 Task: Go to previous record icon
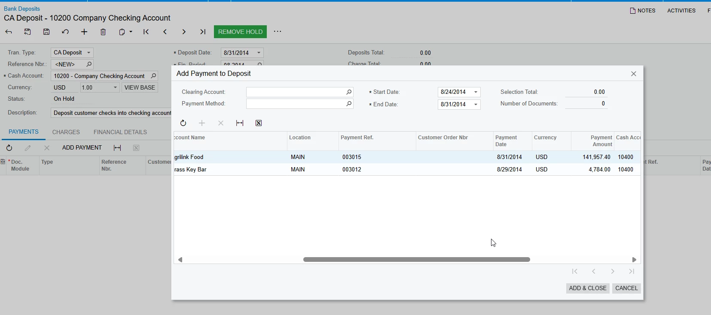tap(165, 32)
